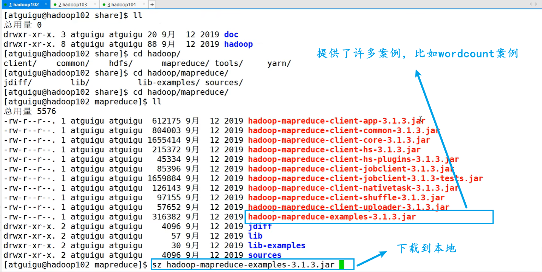Close the hadoop102 tab

(x=46, y=5)
